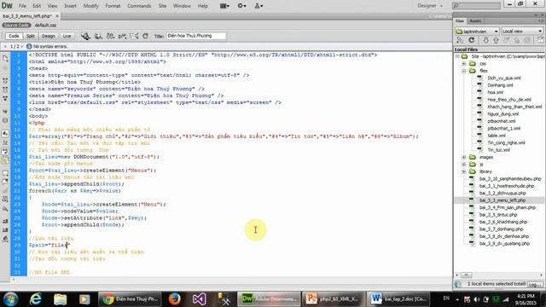Open Visual Studio from the taskbar
This screenshot has width=546, height=307.
click(x=199, y=299)
